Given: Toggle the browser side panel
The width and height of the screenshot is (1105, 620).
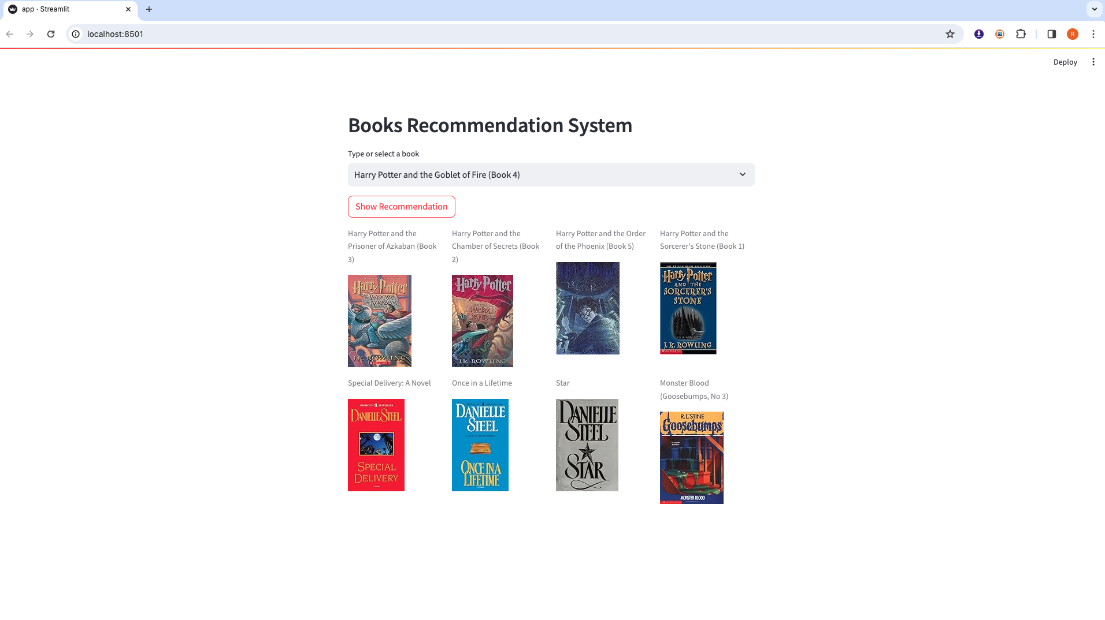Looking at the screenshot, I should coord(1052,34).
